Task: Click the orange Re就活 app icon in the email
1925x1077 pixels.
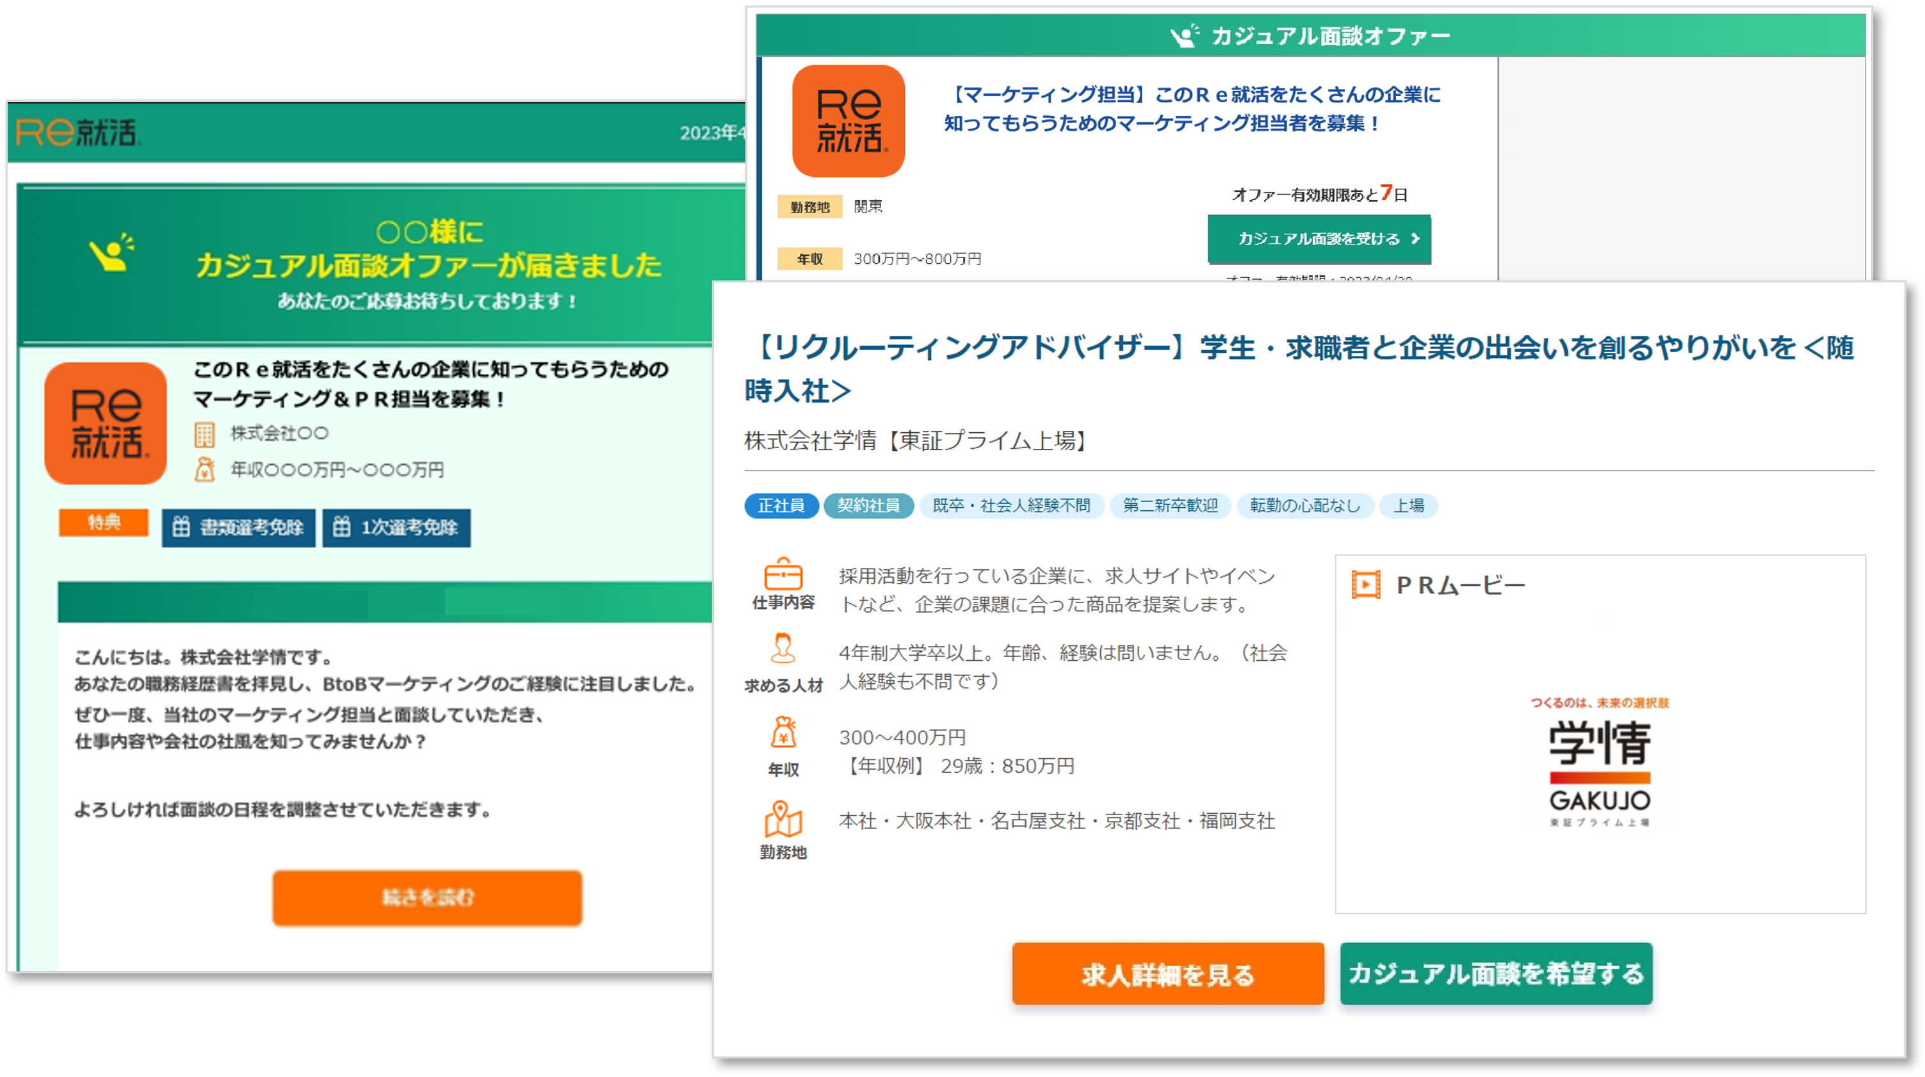Action: tap(106, 423)
